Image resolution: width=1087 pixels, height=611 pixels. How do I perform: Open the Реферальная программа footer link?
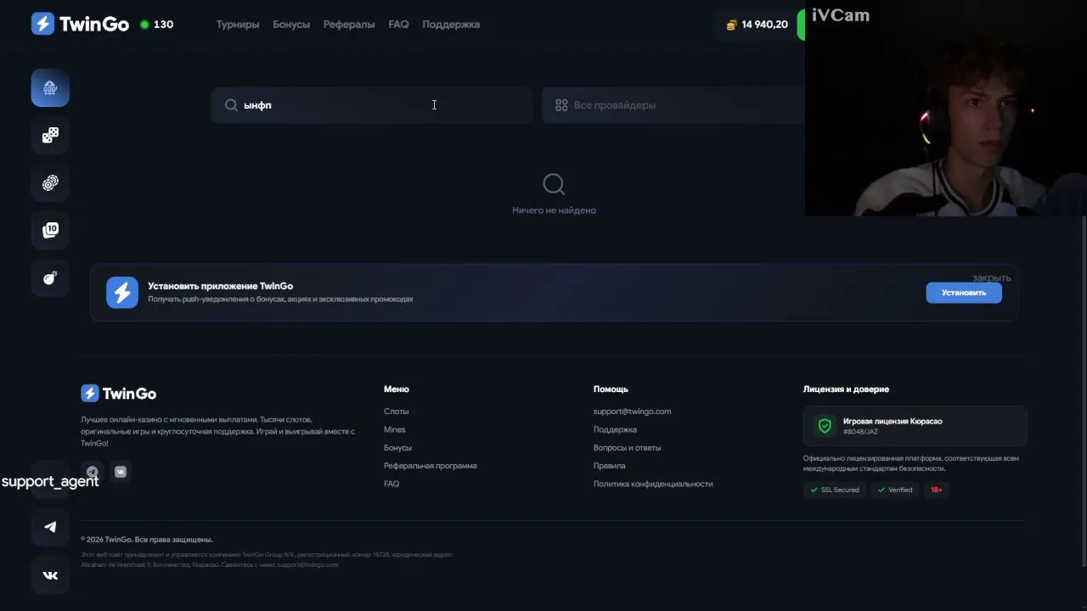[431, 466]
